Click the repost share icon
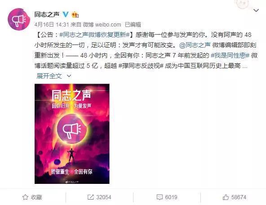The height and width of the screenshot is (205, 266). (x=91, y=197)
